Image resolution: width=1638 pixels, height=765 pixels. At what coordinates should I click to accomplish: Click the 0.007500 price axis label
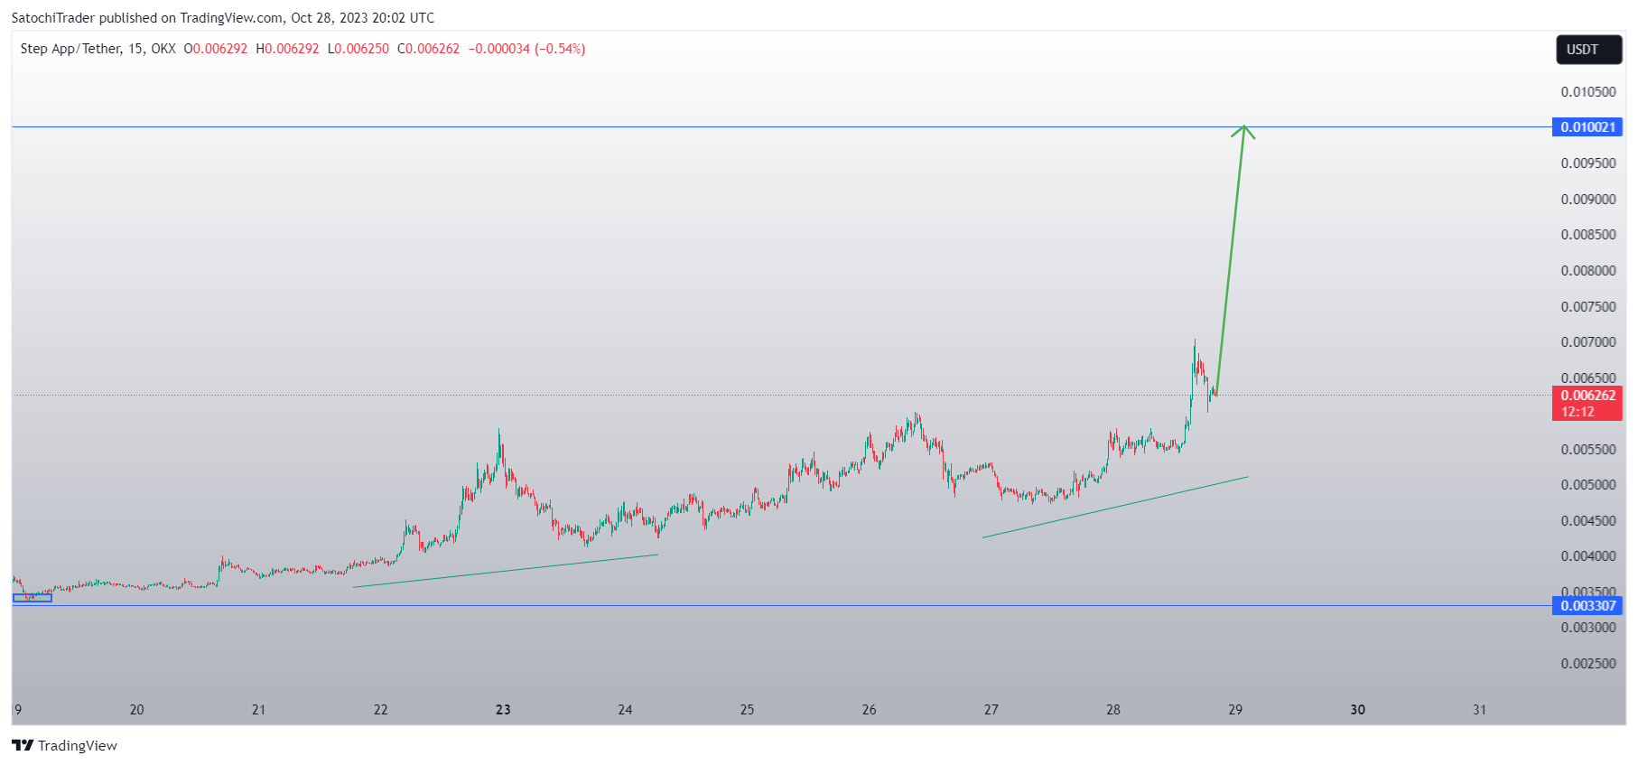(x=1588, y=307)
